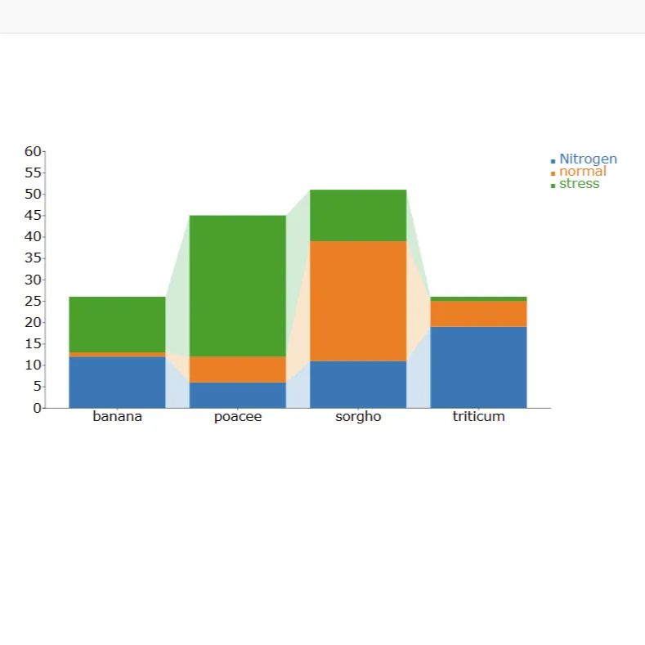Select the orange normal segment of sorgho bar
Image resolution: width=645 pixels, height=645 pixels.
pyautogui.click(x=358, y=301)
